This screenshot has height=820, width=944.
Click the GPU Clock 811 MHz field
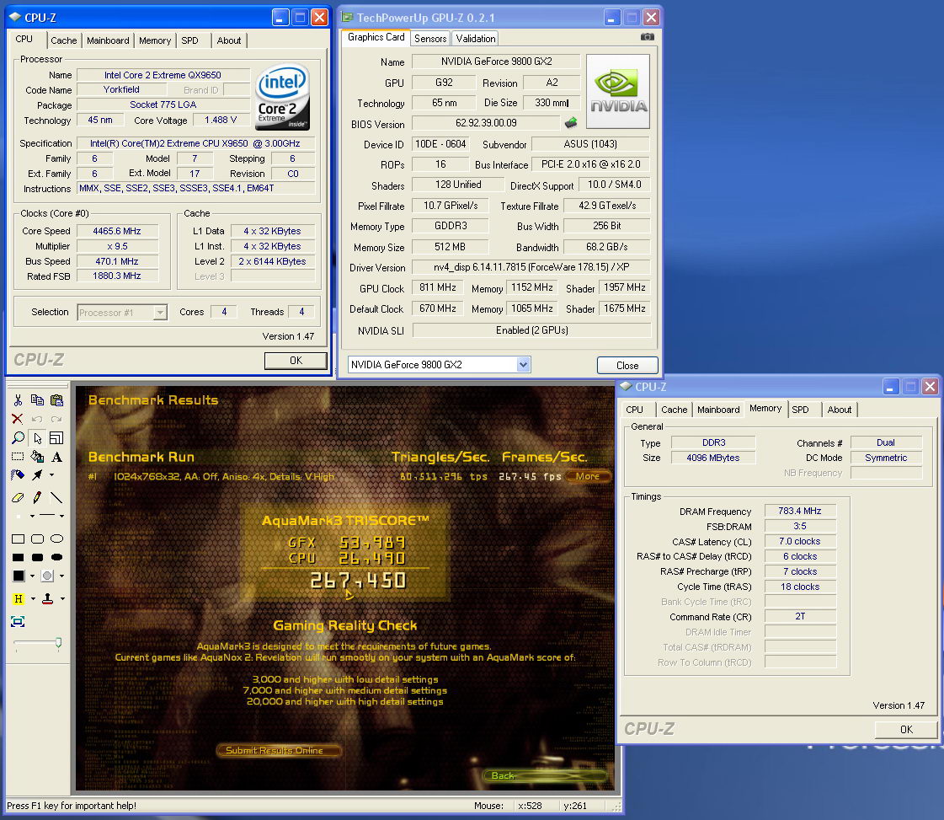coord(438,287)
